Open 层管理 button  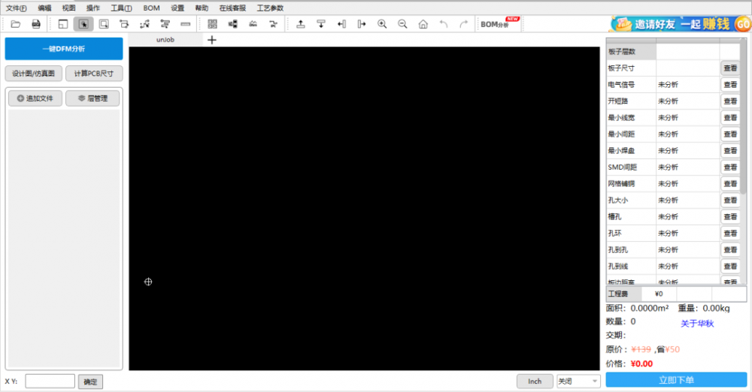[92, 98]
